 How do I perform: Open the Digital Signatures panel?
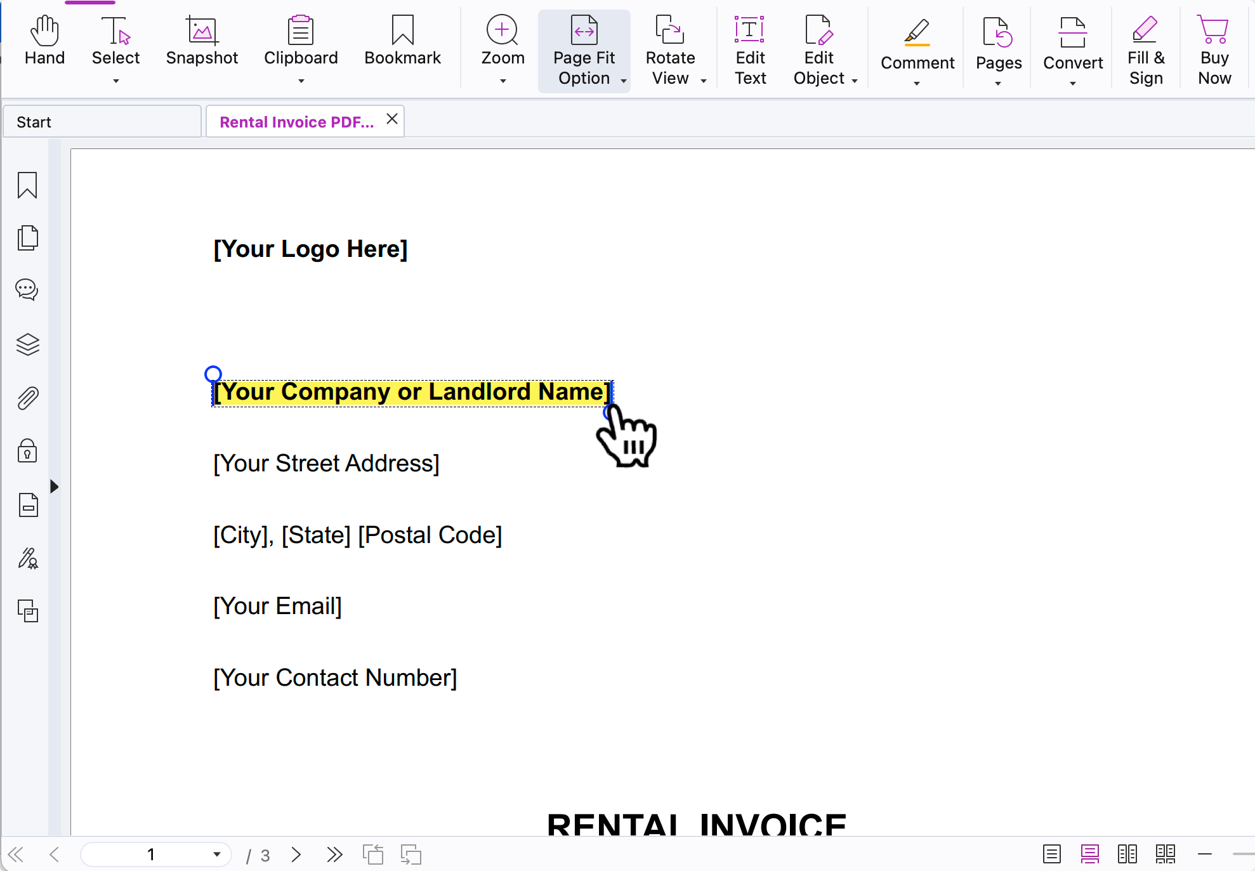point(27,558)
